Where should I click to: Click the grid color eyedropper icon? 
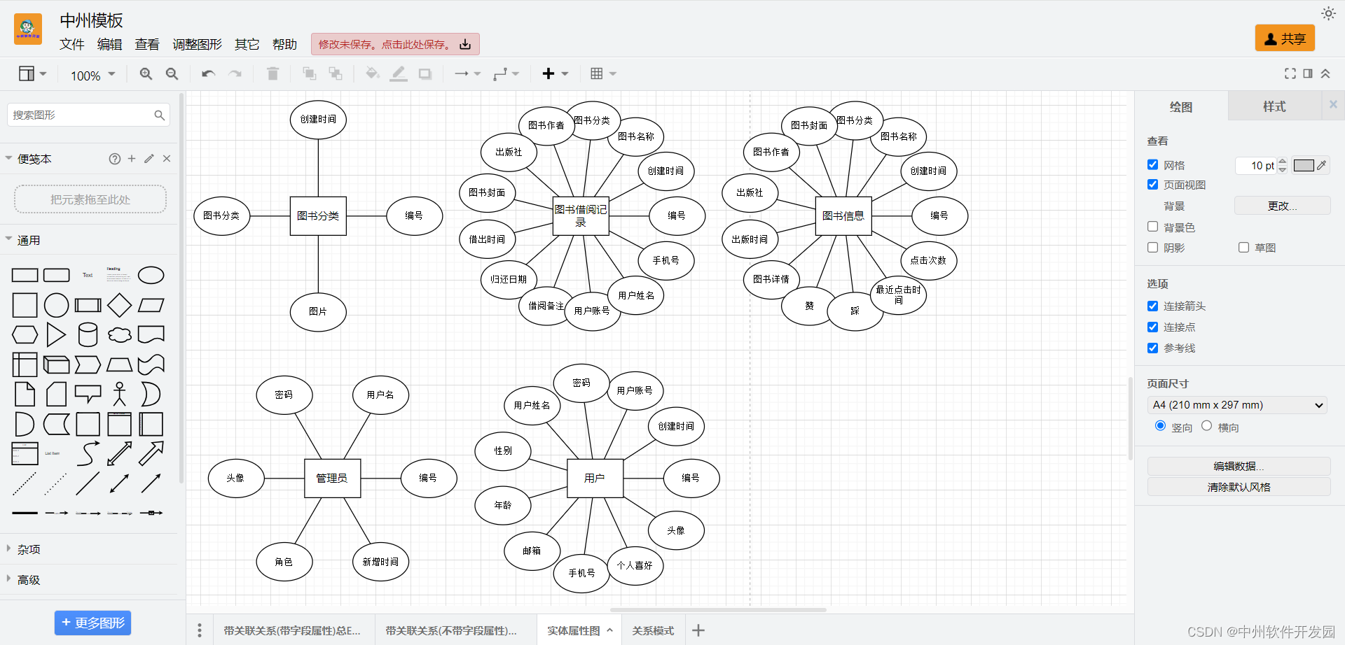point(1321,165)
